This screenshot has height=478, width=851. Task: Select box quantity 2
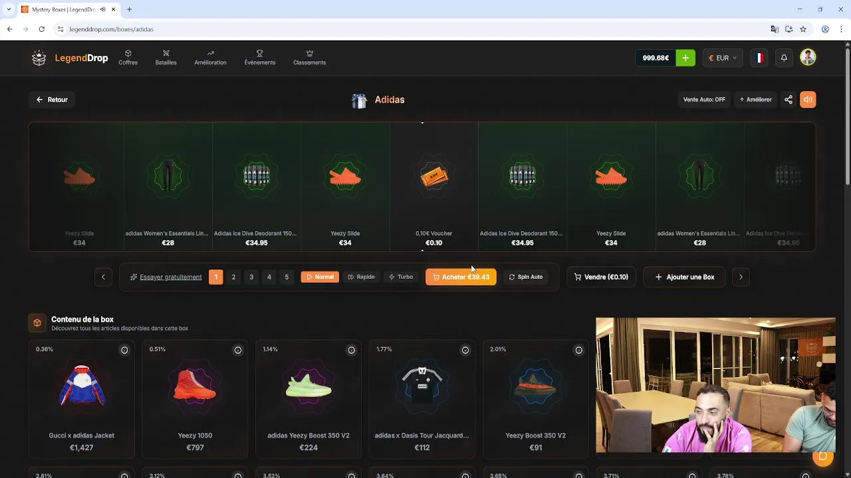233,277
